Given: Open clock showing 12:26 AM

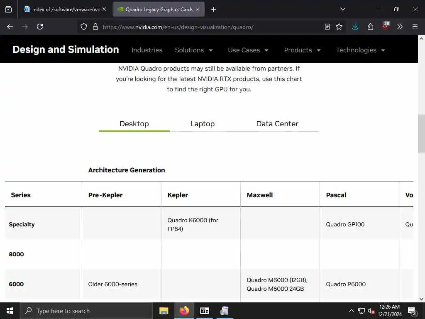Looking at the screenshot, I should point(389,311).
